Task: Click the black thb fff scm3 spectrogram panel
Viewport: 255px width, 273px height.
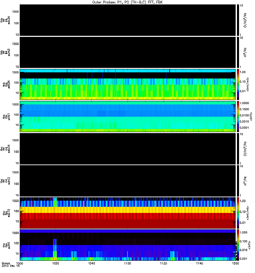Action: [128, 52]
